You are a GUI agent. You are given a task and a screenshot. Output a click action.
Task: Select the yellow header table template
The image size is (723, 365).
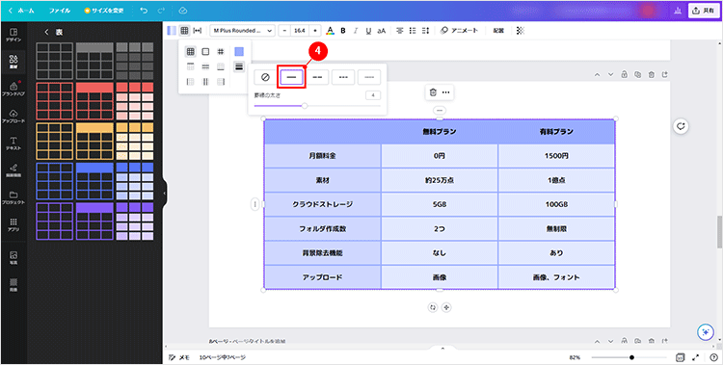94,142
